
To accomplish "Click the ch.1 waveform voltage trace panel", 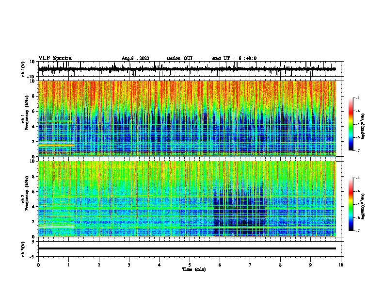I will click(191, 69).
